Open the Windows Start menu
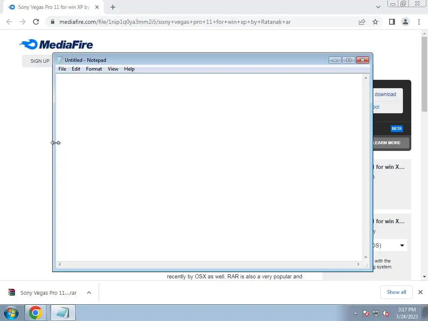The height and width of the screenshot is (321, 428). pos(11,313)
